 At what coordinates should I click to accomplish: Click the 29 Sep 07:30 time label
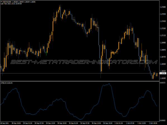(39, 123)
